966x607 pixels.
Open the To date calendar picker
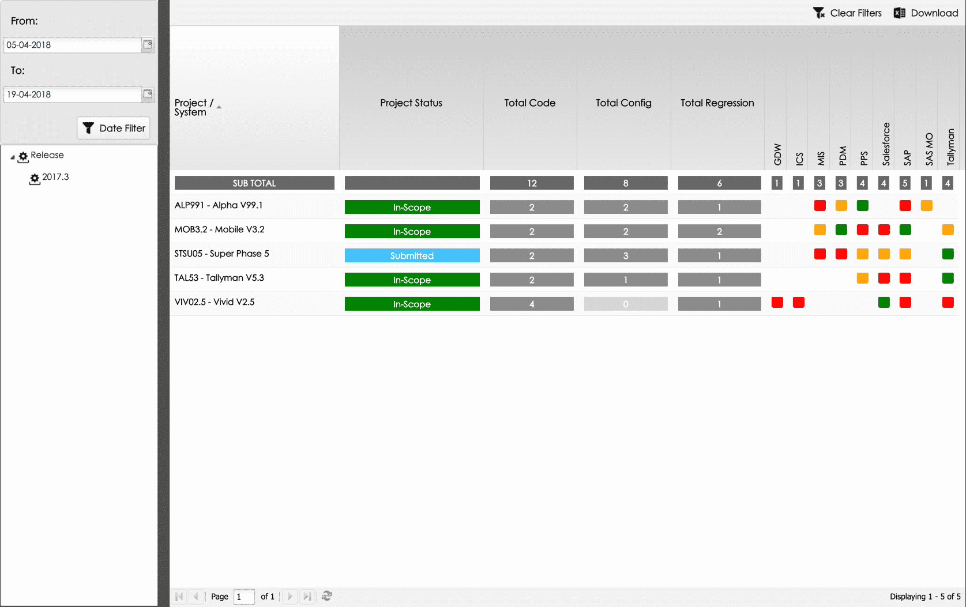pyautogui.click(x=148, y=95)
